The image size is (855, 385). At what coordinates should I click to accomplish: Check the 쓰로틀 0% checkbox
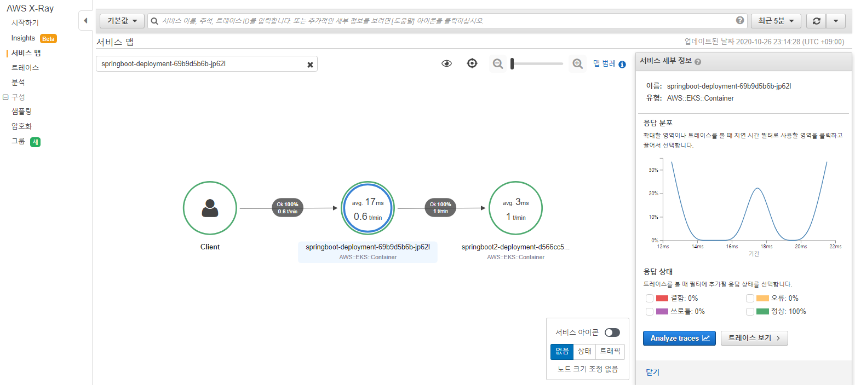650,311
